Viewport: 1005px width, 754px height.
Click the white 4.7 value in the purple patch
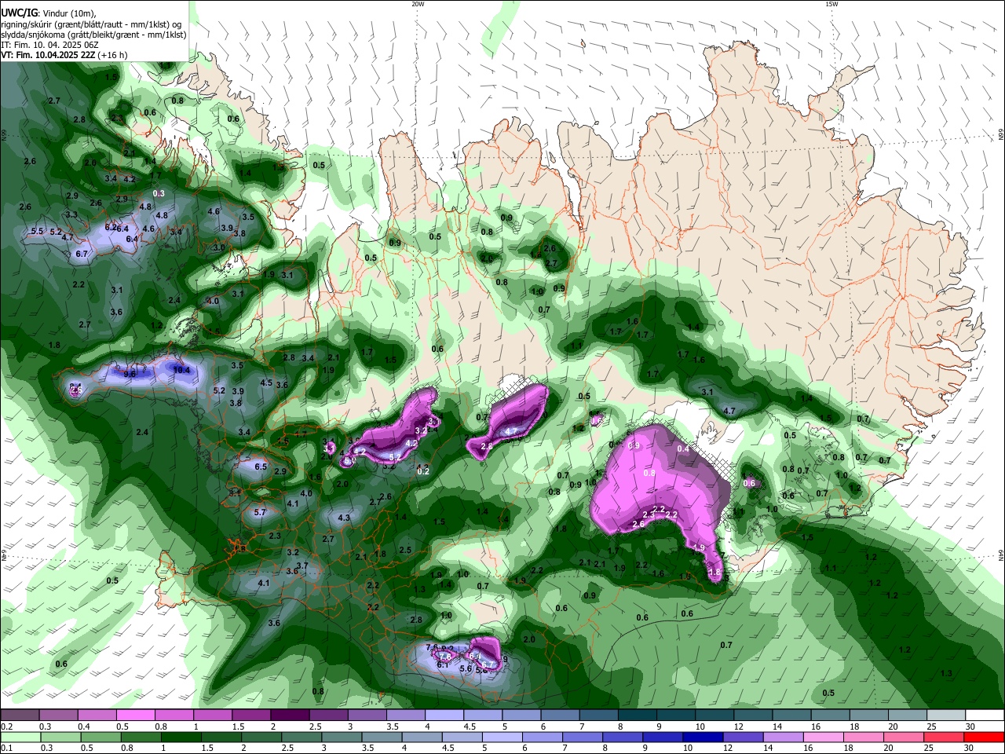tap(510, 431)
